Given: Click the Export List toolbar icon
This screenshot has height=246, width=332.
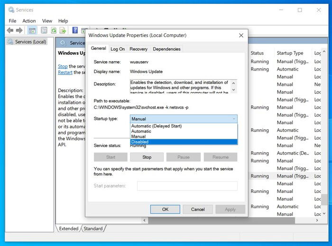Looking at the screenshot, I should click(x=63, y=30).
